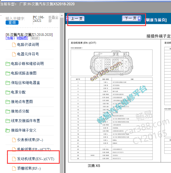171x173 pixels.
Task: Click the CAN-L function cell
Action: pos(132,140)
